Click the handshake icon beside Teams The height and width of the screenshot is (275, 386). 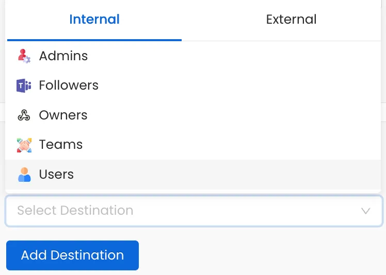24,145
